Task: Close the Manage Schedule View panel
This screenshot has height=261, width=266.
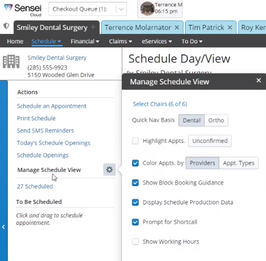Action: click(258, 80)
